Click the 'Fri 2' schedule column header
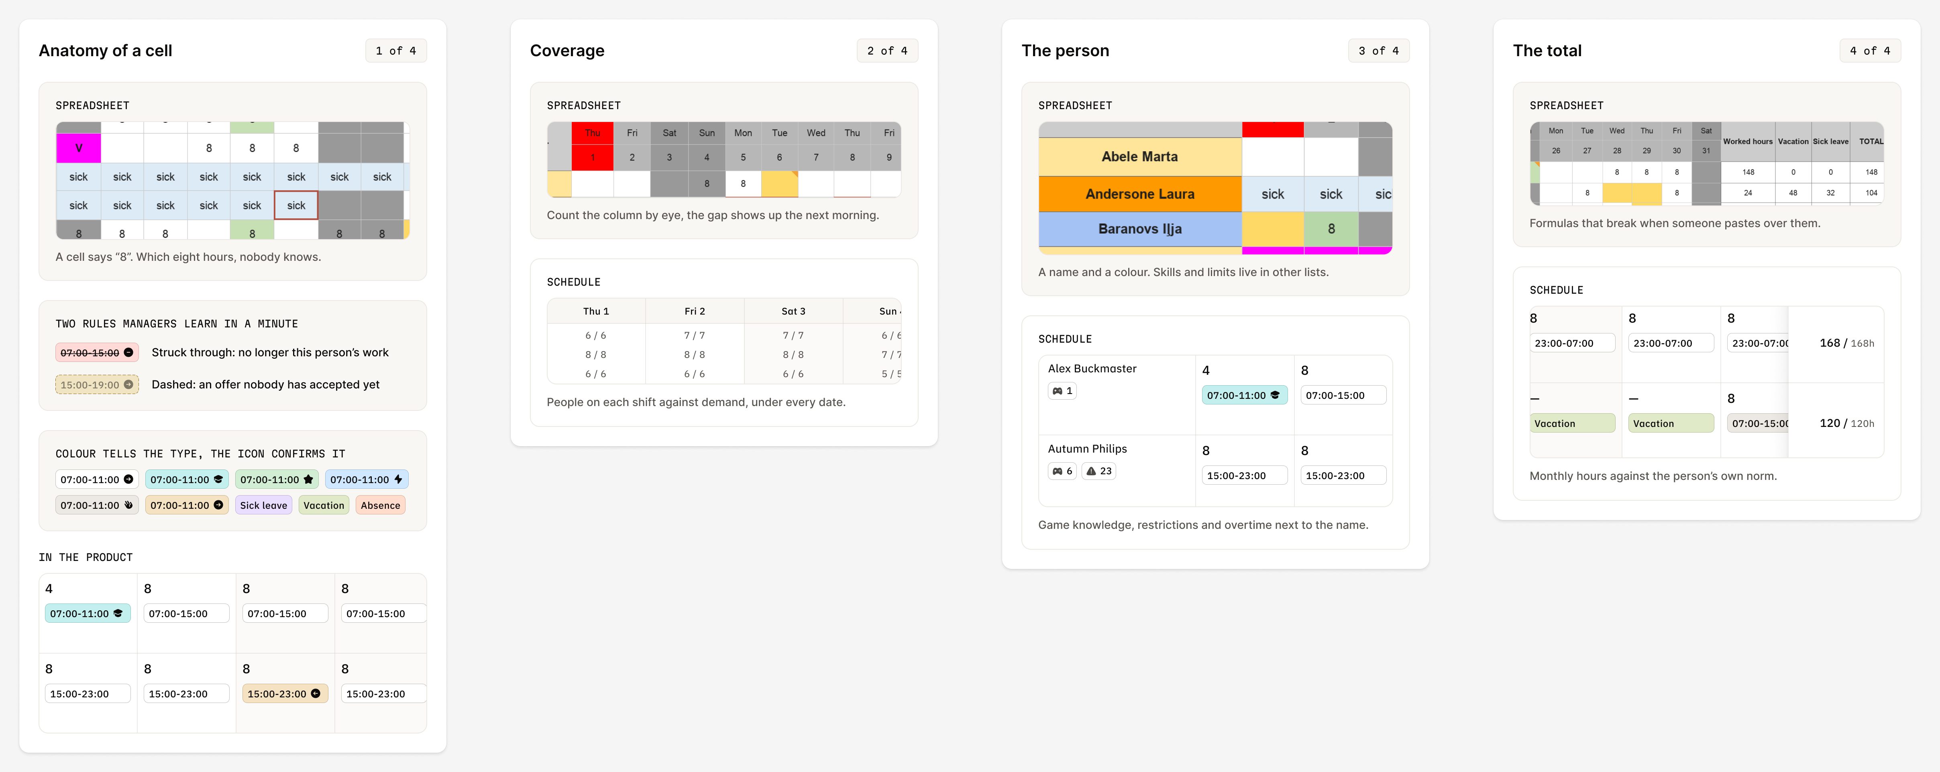 tap(694, 311)
